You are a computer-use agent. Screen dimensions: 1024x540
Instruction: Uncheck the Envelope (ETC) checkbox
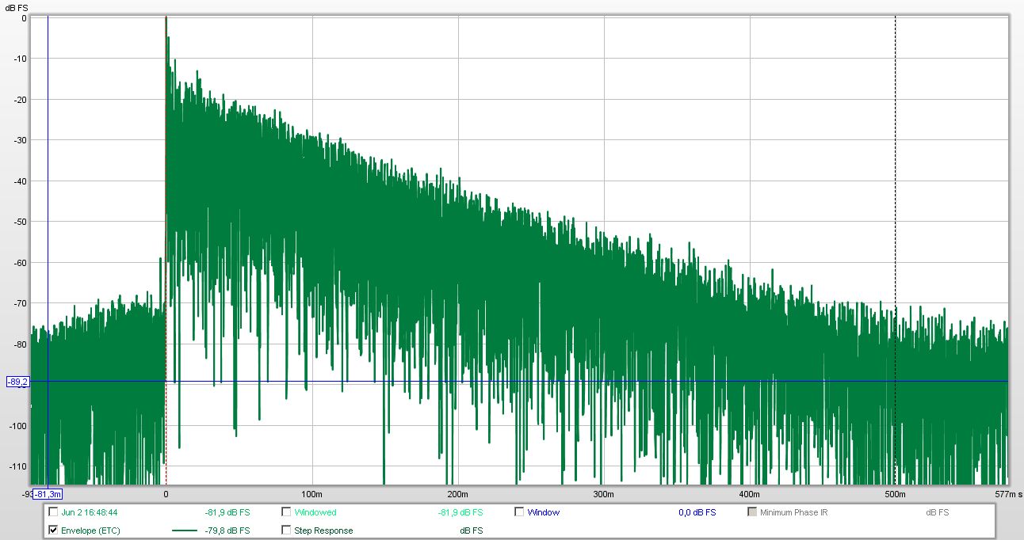(x=53, y=530)
